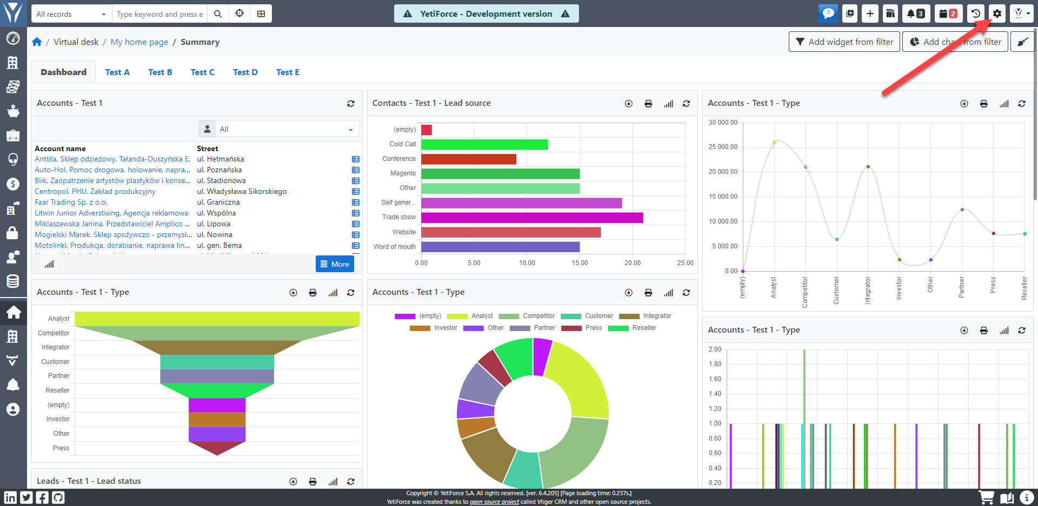The image size is (1038, 506).
Task: Open notifications bell with badge 3
Action: coord(916,14)
